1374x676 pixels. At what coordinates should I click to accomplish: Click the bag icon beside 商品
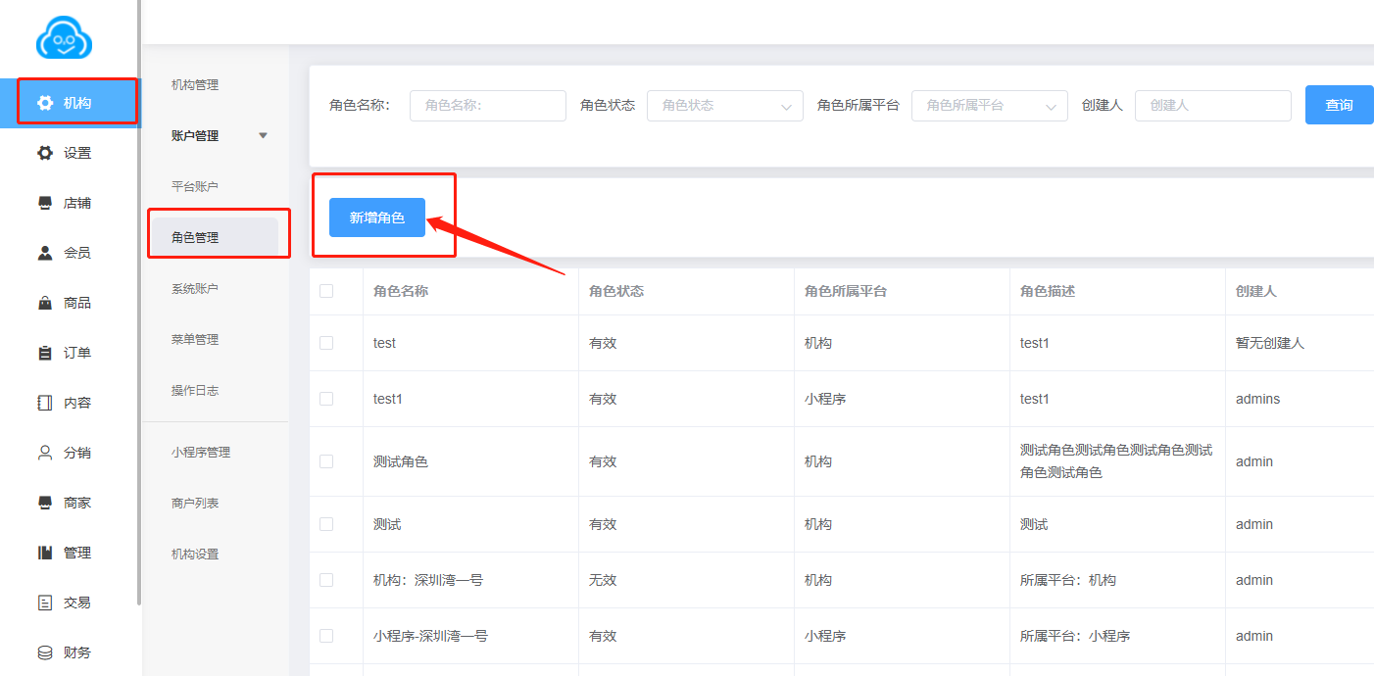click(45, 303)
